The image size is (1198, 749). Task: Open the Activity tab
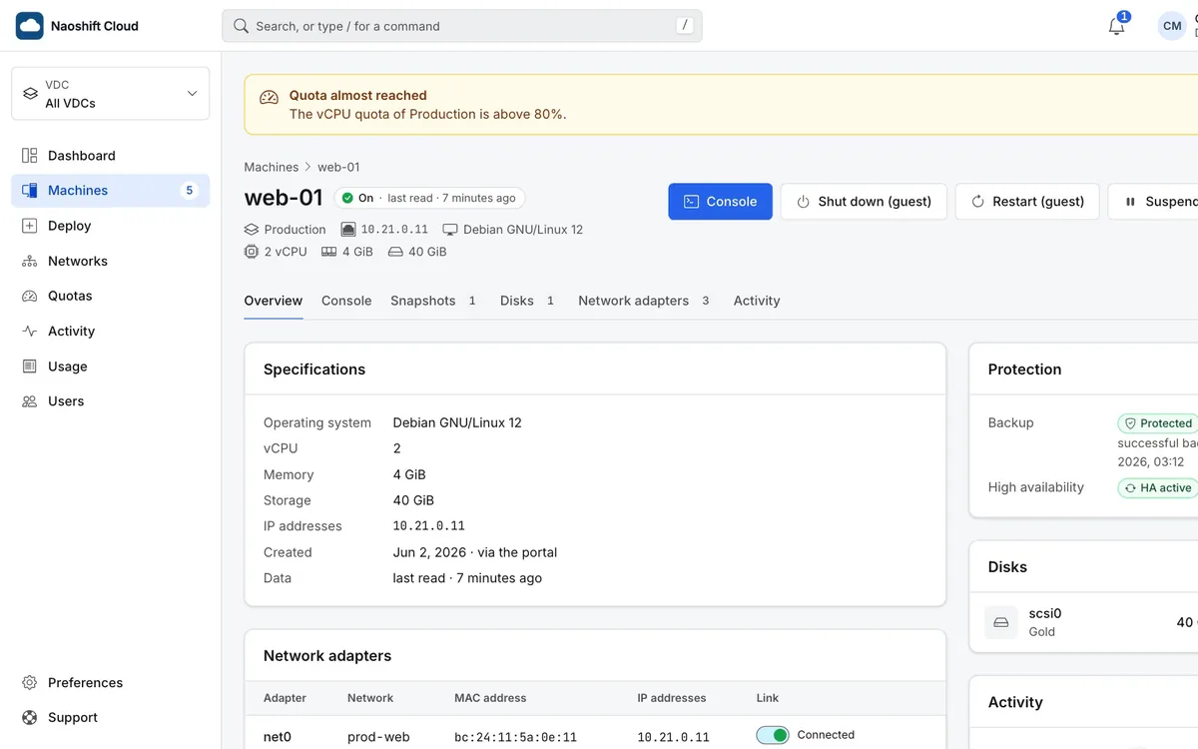click(x=757, y=301)
